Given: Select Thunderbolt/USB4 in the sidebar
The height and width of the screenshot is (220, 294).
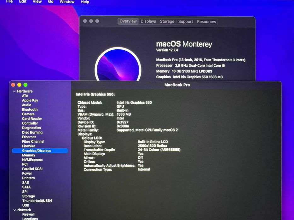Looking at the screenshot, I should pyautogui.click(x=37, y=201).
